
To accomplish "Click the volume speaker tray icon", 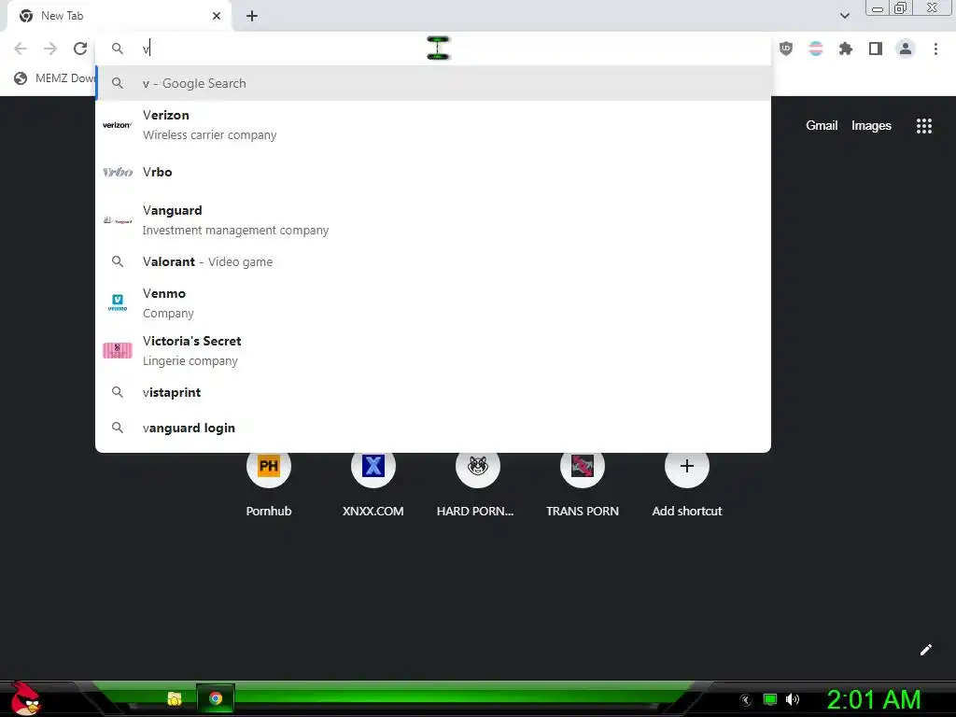I will tap(793, 699).
